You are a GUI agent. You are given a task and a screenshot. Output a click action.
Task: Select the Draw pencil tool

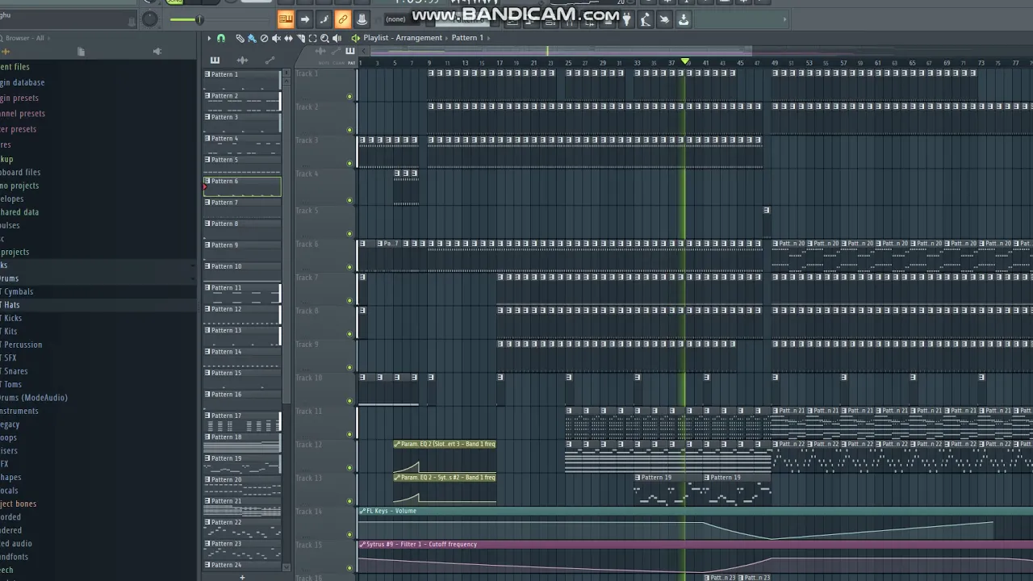(240, 38)
